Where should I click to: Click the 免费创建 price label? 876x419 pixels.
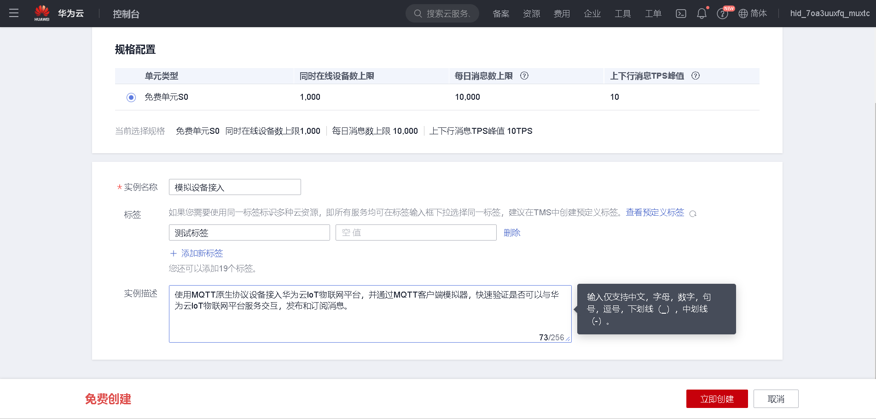point(108,399)
